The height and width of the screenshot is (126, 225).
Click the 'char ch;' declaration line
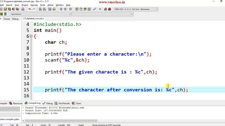point(56,42)
